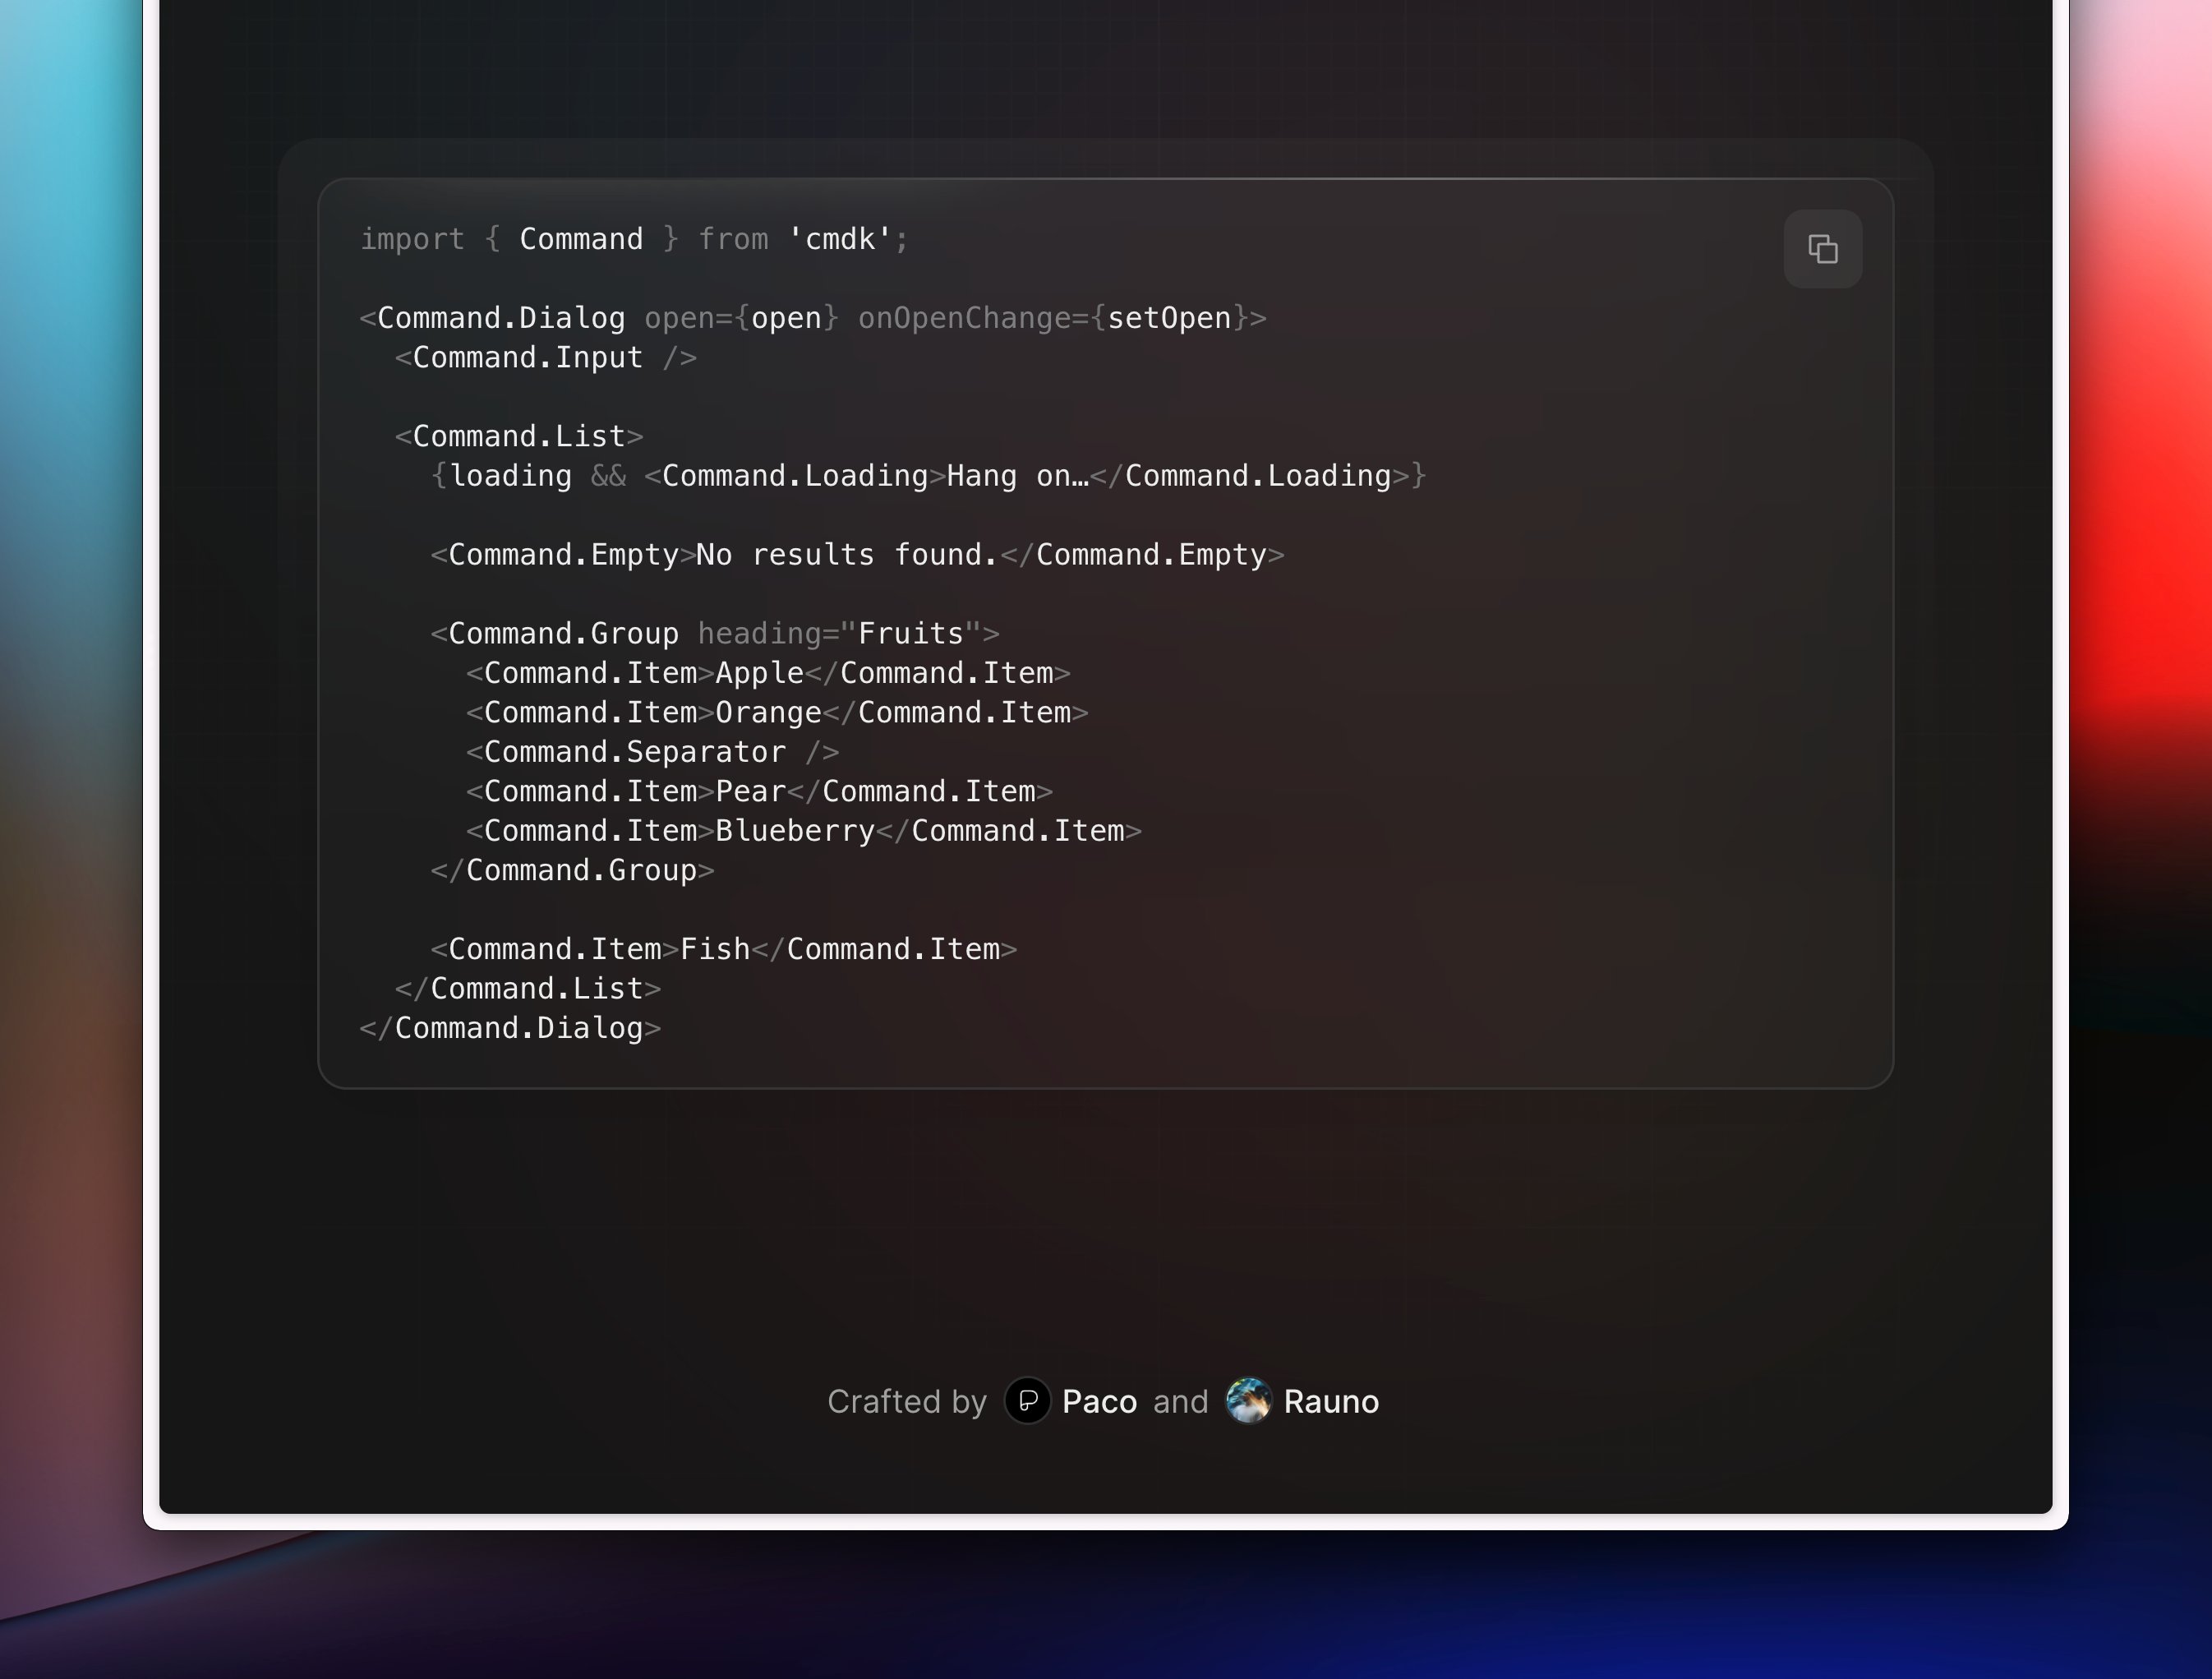Viewport: 2212px width, 1679px height.
Task: Click the Apple item in code
Action: click(759, 673)
